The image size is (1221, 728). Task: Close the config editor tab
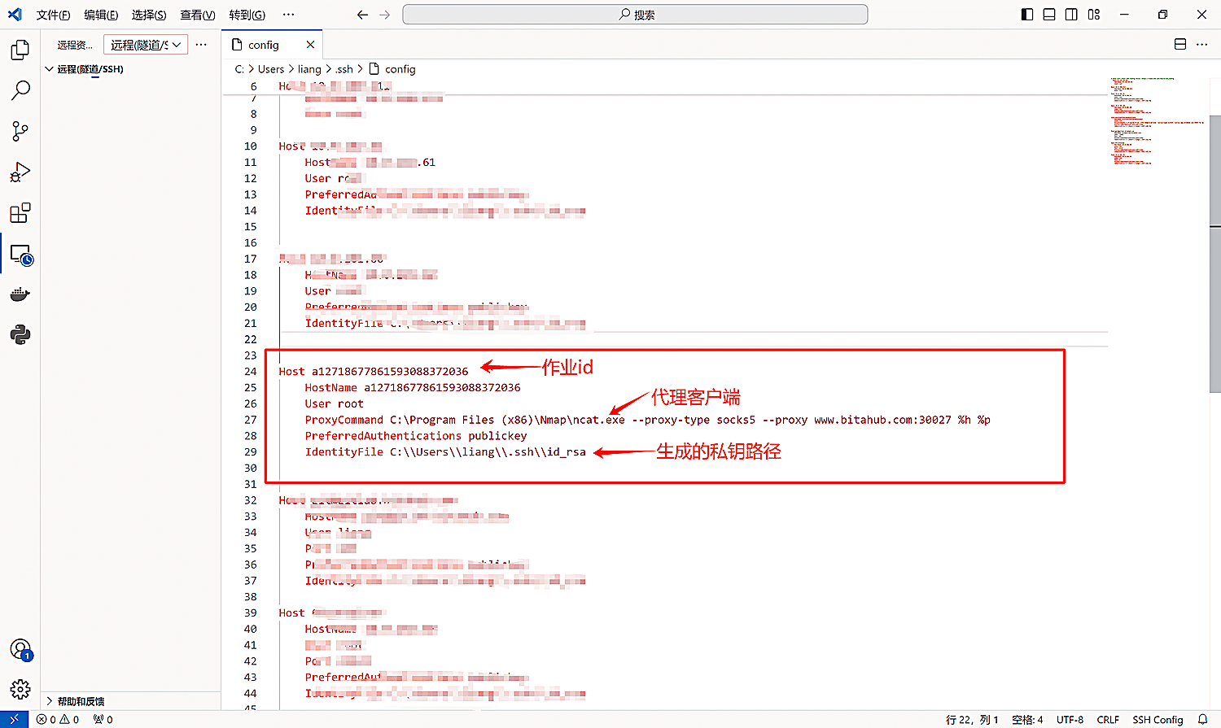click(310, 45)
